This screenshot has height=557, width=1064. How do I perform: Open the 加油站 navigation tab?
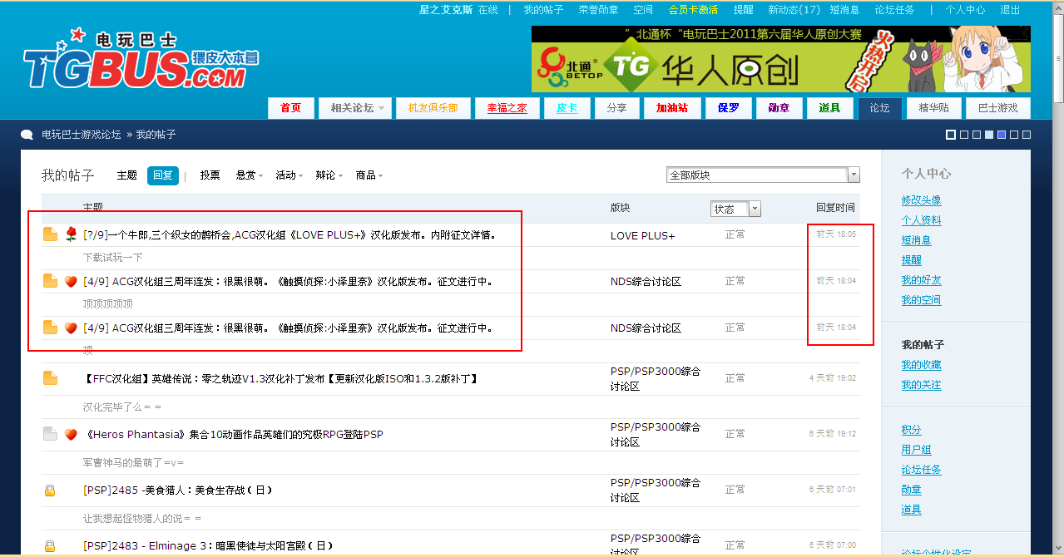[x=672, y=108]
